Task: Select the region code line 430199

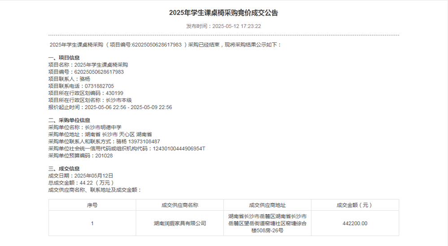Action: pos(86,93)
